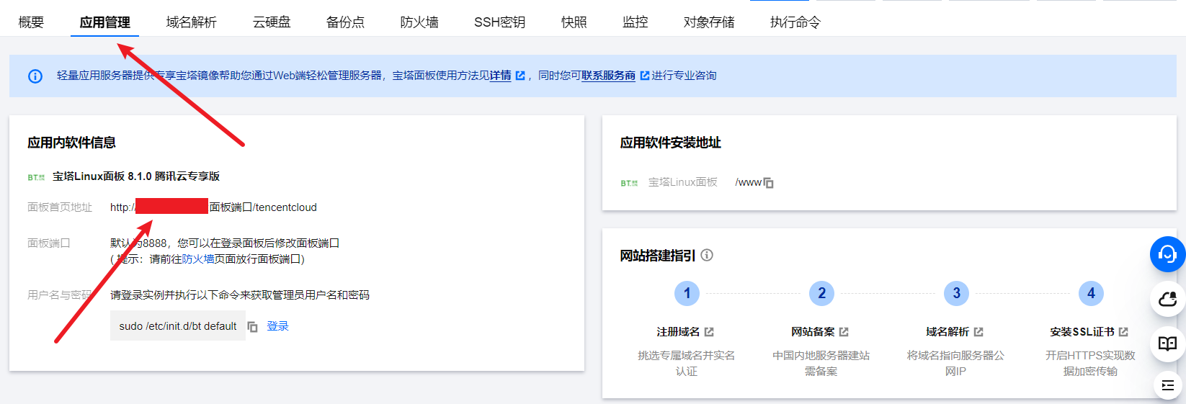Go to the 备份点 tab

(345, 22)
